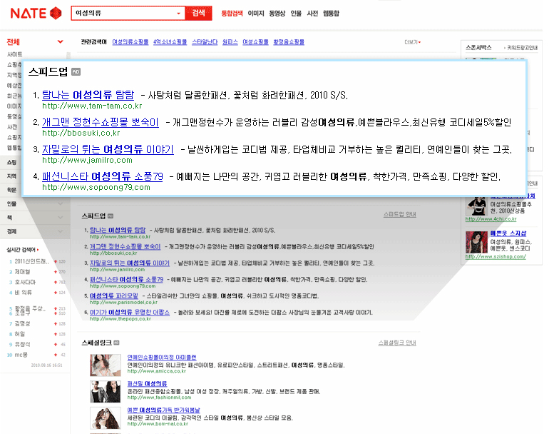Expand related searches with 더보기
The height and width of the screenshot is (434, 549).
(412, 42)
